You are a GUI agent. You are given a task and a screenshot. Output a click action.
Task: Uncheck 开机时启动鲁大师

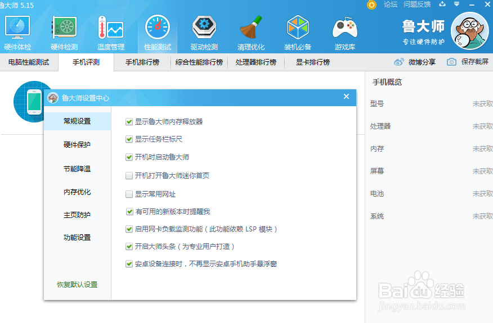[129, 157]
